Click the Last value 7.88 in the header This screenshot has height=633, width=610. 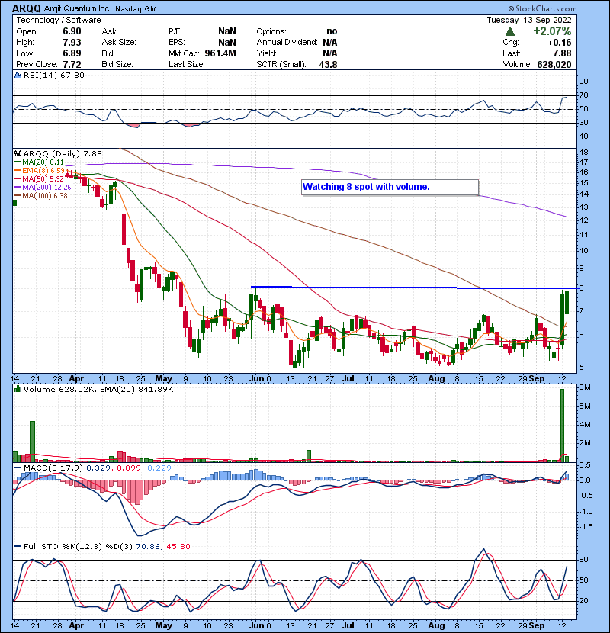pos(563,53)
